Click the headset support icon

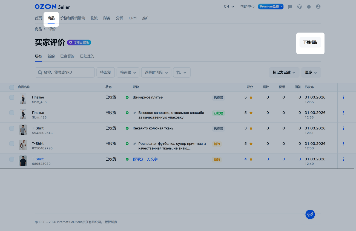(x=299, y=7)
